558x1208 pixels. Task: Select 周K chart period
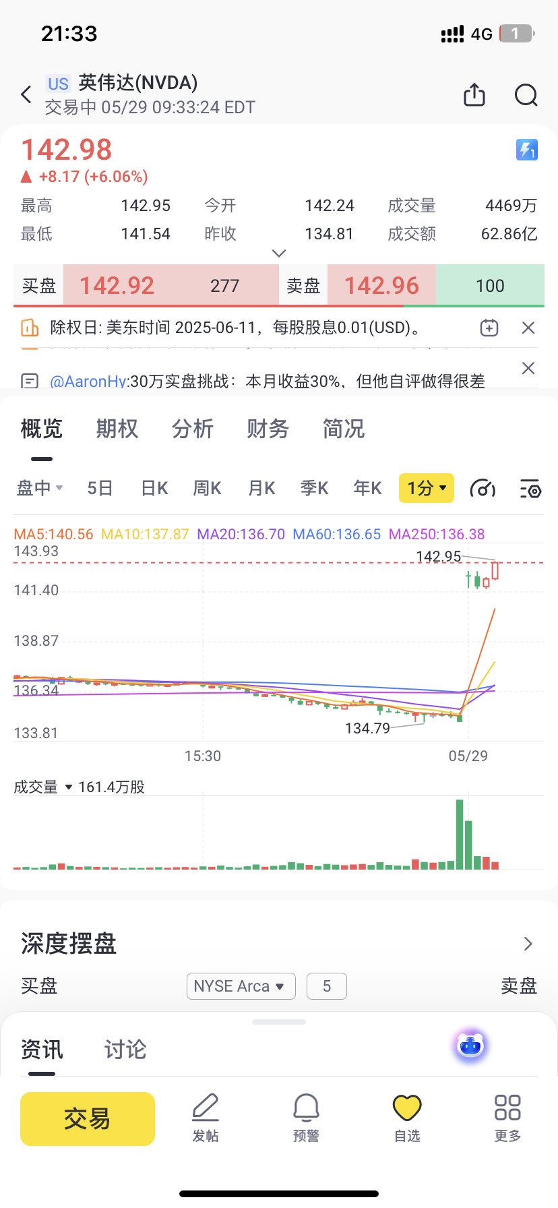[x=208, y=488]
